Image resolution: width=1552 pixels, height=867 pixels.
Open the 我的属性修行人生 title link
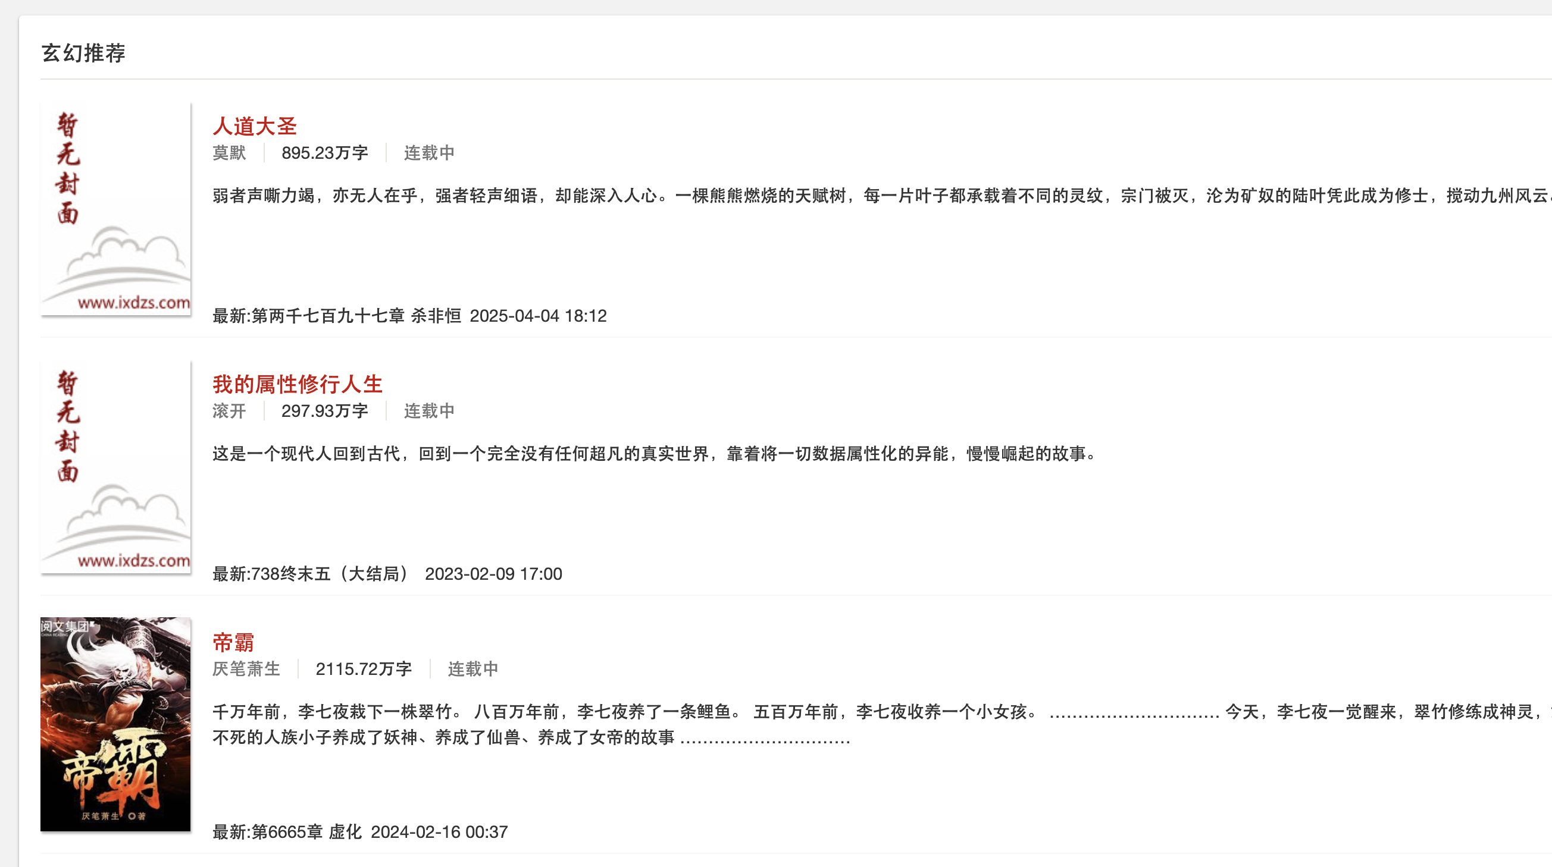298,384
